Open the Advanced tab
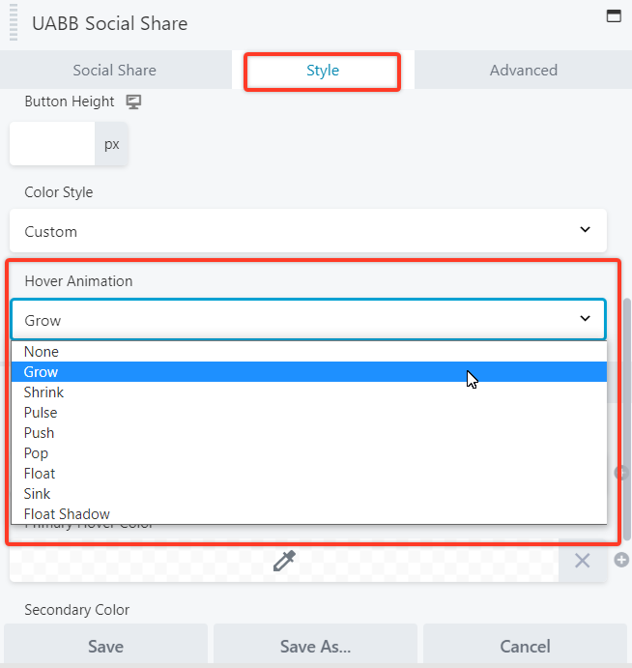The height and width of the screenshot is (668, 632). tap(523, 71)
